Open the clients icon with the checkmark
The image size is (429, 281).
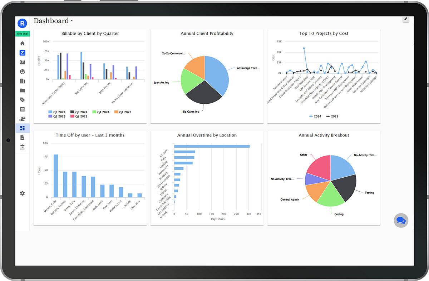coord(22,71)
